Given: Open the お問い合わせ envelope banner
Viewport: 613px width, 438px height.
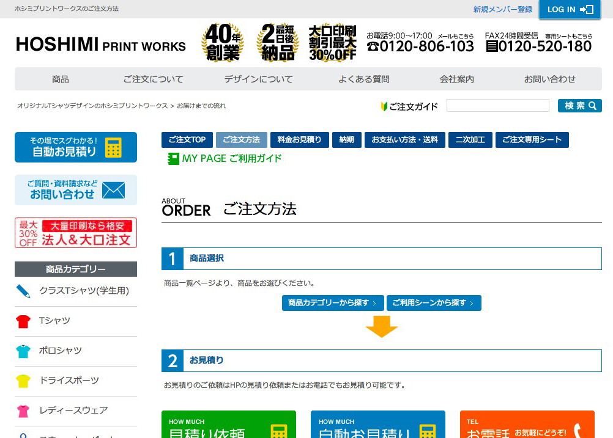Looking at the screenshot, I should [76, 190].
